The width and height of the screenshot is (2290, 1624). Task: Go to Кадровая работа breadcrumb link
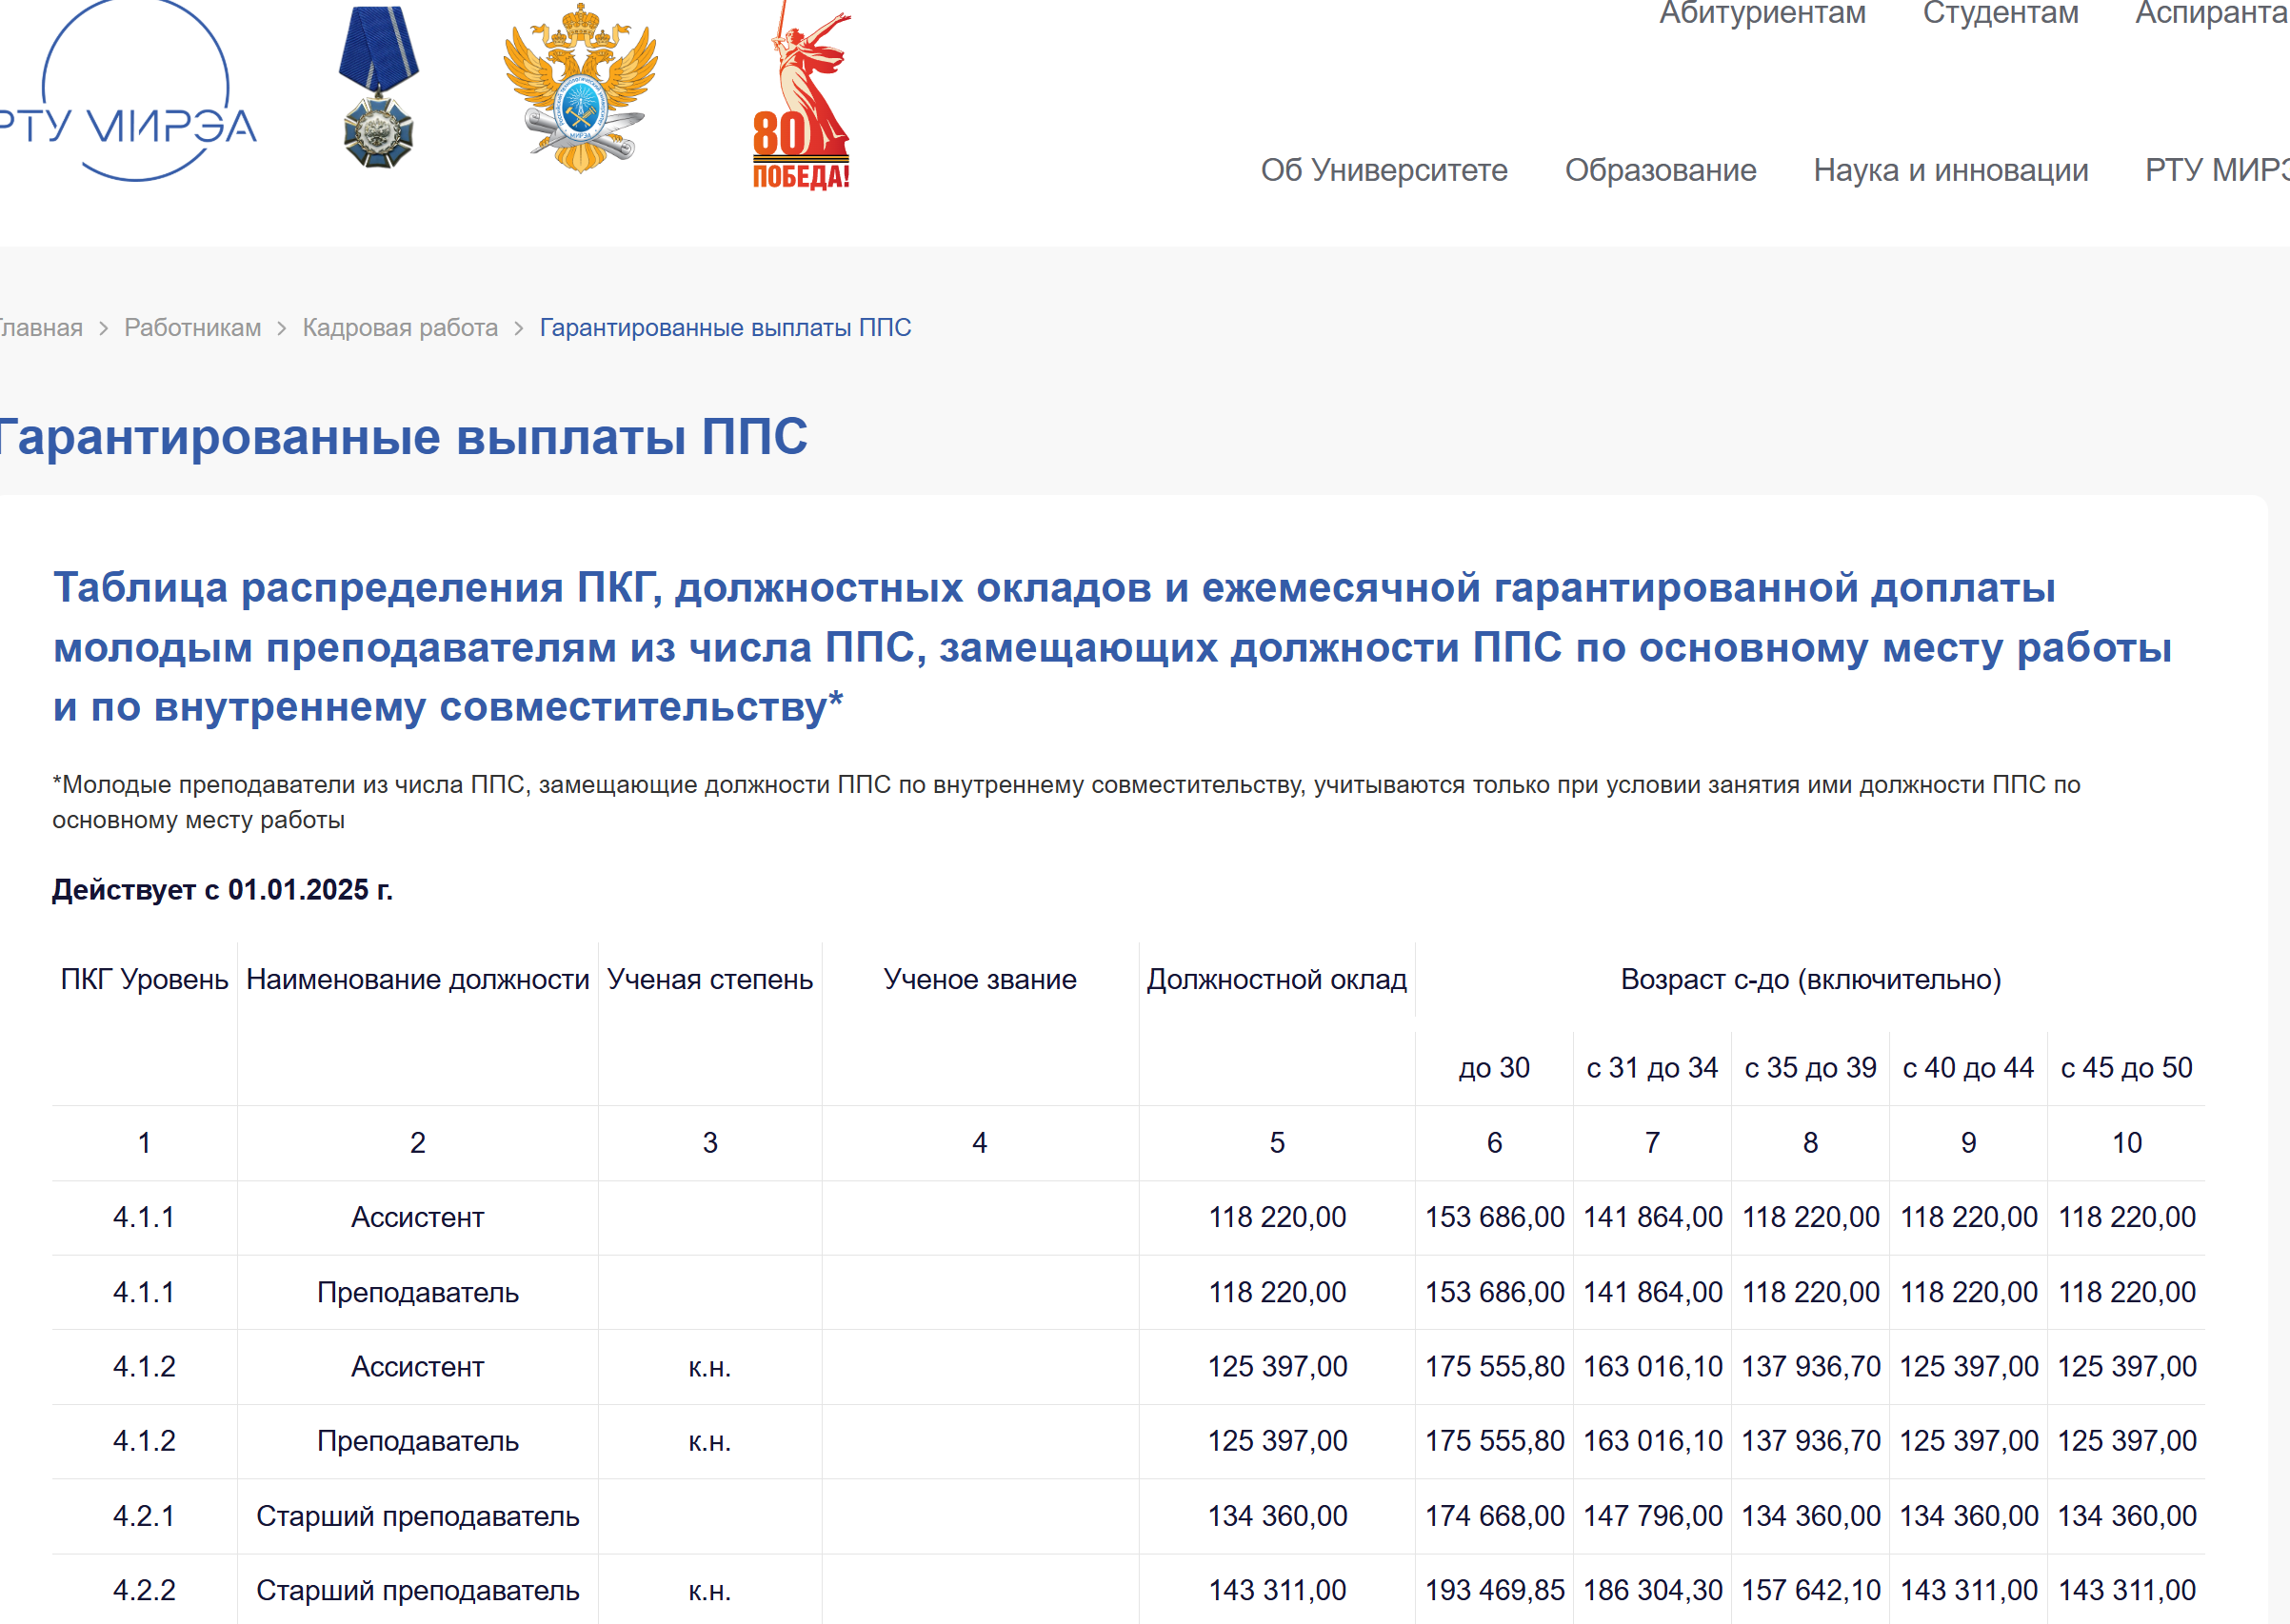click(400, 328)
